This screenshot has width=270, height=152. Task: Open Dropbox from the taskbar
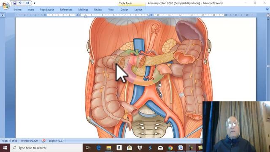(x=140, y=148)
